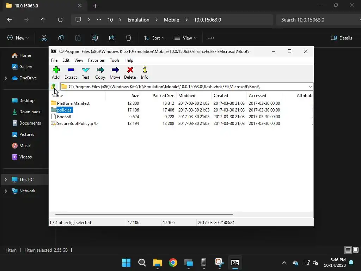Click the Explorer Up arrow
Viewport: 361px width, 271px height.
[x=43, y=20]
